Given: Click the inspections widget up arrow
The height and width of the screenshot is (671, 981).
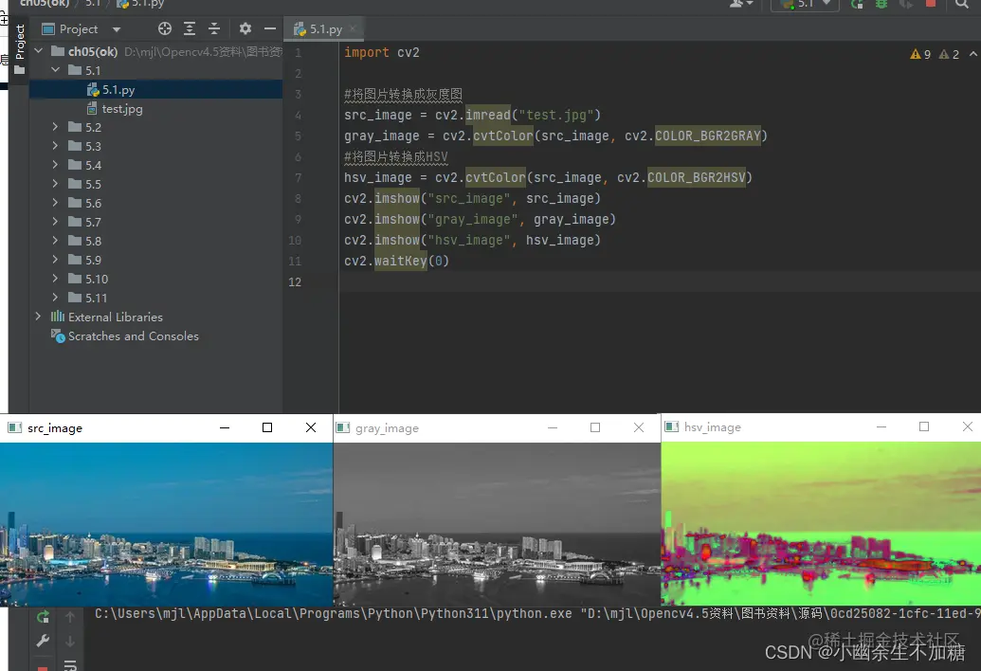Looking at the screenshot, I should [972, 54].
